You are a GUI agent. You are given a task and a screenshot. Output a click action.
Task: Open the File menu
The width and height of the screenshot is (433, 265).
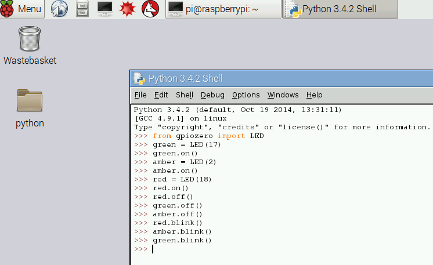click(x=140, y=95)
